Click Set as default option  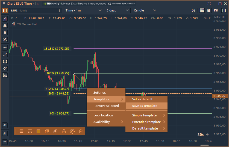pos(142,99)
